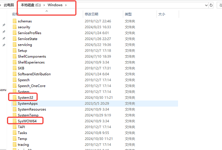The image size is (222, 150).
Task: Select the SystemApps folder icon
Action: (14, 104)
